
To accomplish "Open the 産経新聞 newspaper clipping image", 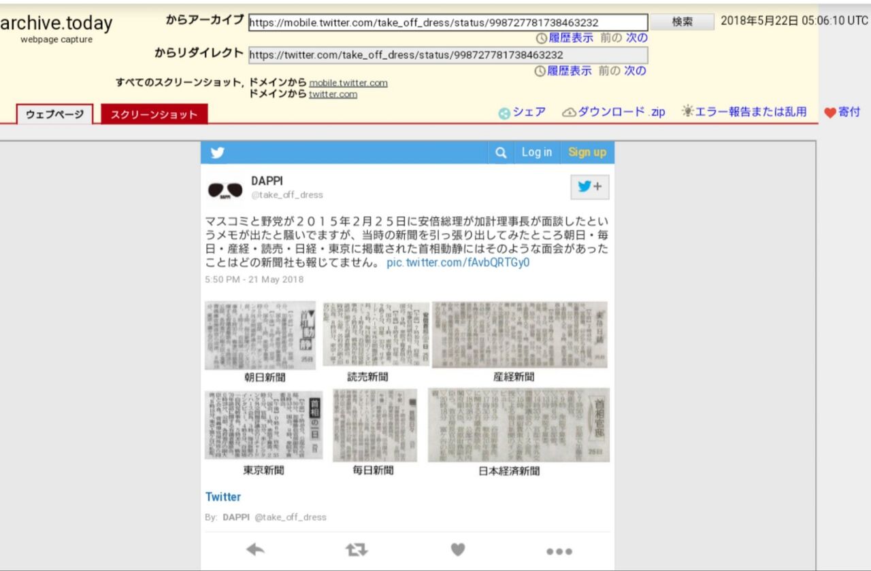I will (x=520, y=335).
